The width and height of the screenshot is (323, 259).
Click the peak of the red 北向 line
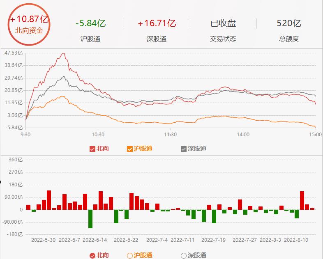click(63, 54)
